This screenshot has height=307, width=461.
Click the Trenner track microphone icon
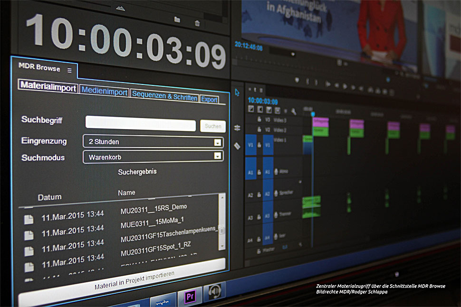pyautogui.click(x=276, y=215)
